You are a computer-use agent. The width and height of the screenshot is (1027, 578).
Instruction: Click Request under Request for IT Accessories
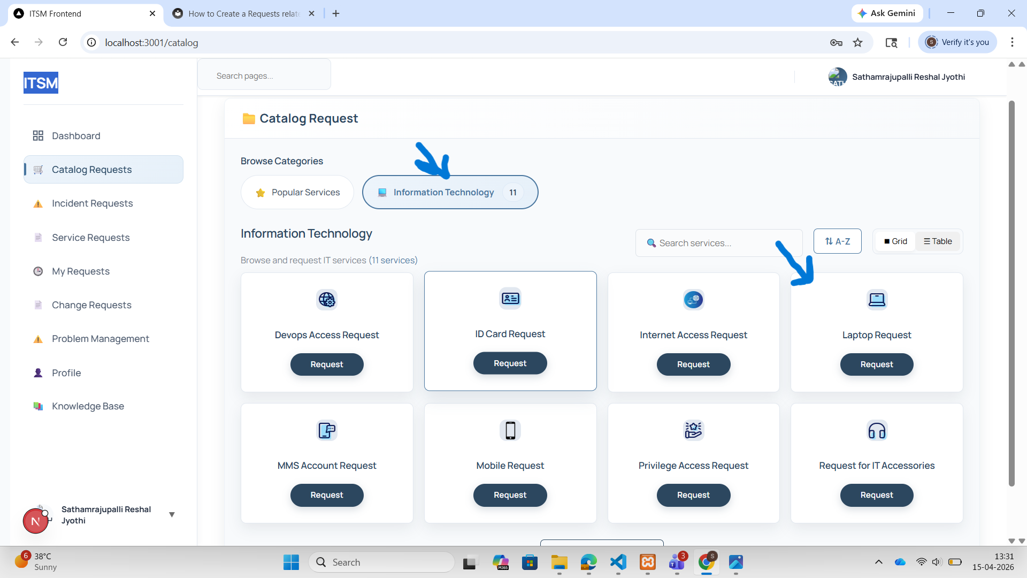pyautogui.click(x=877, y=495)
